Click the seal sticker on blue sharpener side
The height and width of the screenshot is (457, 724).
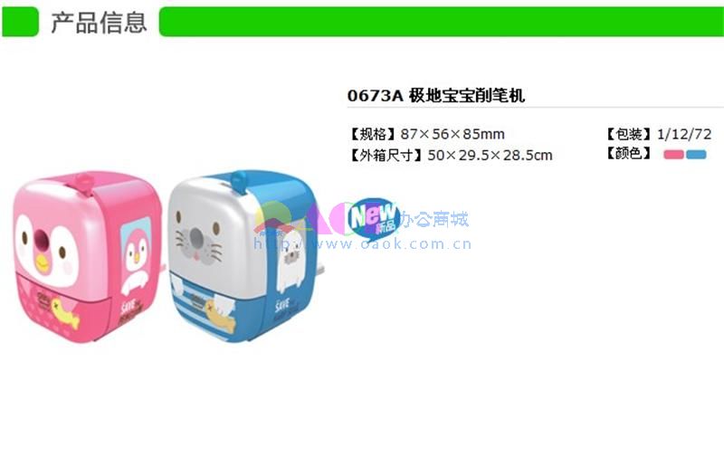[290, 262]
